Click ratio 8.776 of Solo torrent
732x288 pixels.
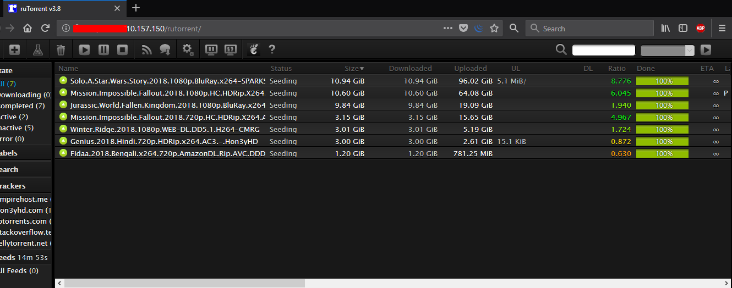(x=621, y=81)
